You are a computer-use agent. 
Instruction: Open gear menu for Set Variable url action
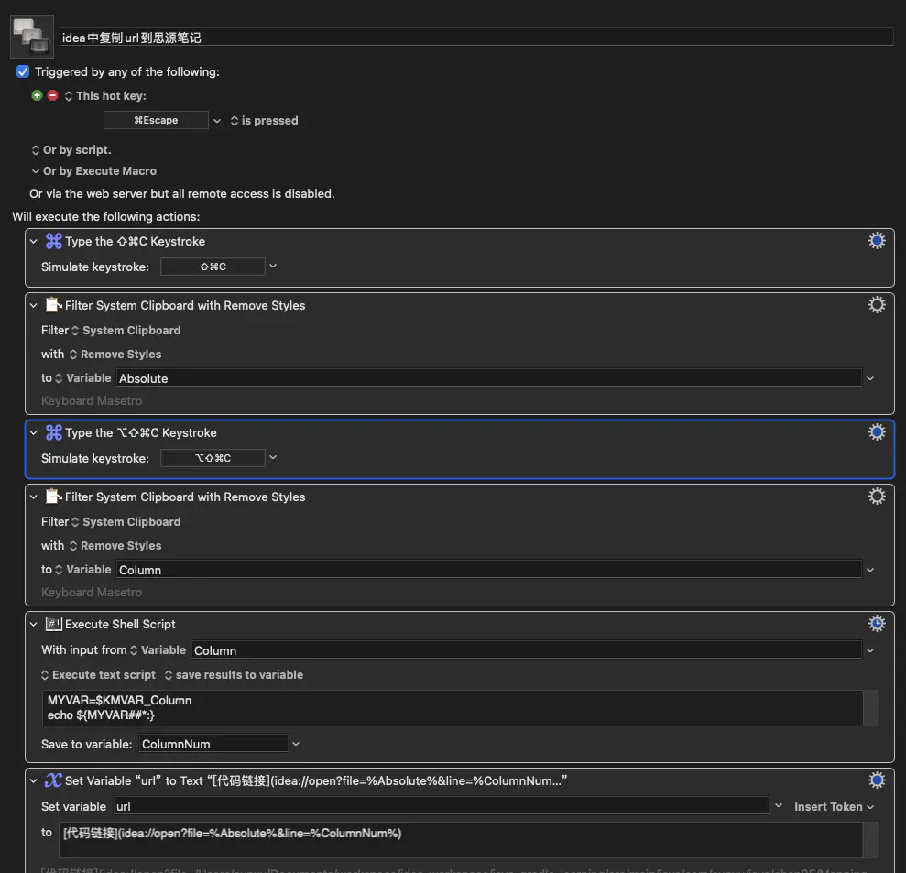click(x=877, y=780)
